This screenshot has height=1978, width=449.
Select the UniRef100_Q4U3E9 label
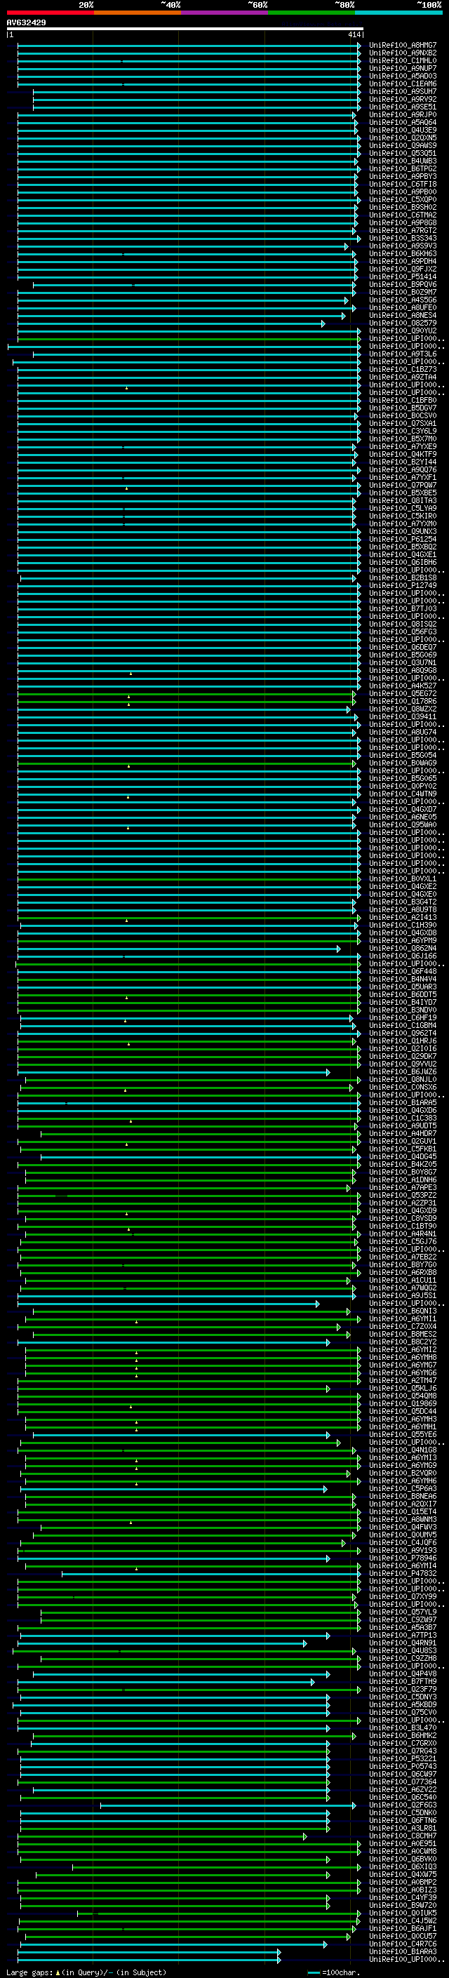403,130
